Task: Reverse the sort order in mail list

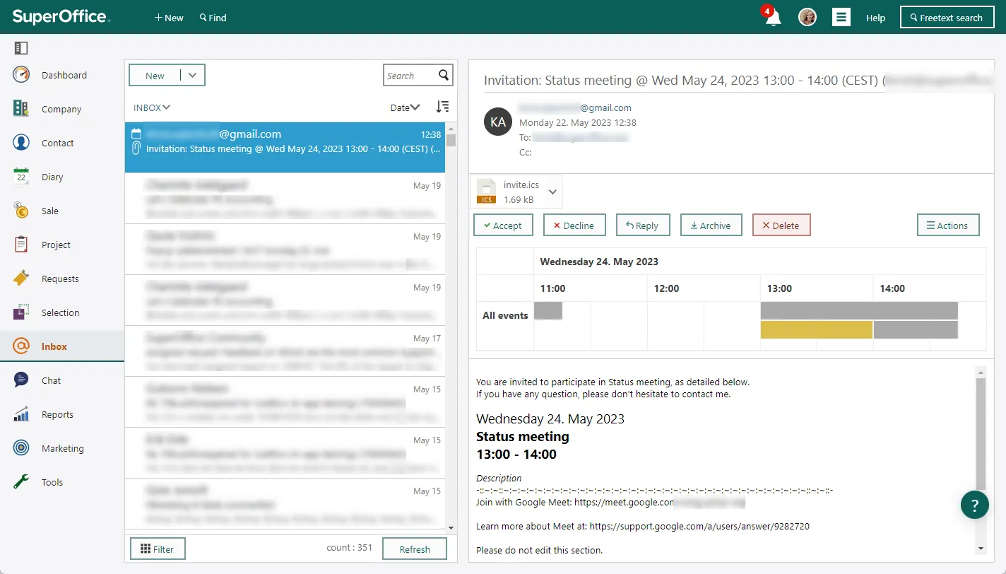Action: pyautogui.click(x=442, y=107)
